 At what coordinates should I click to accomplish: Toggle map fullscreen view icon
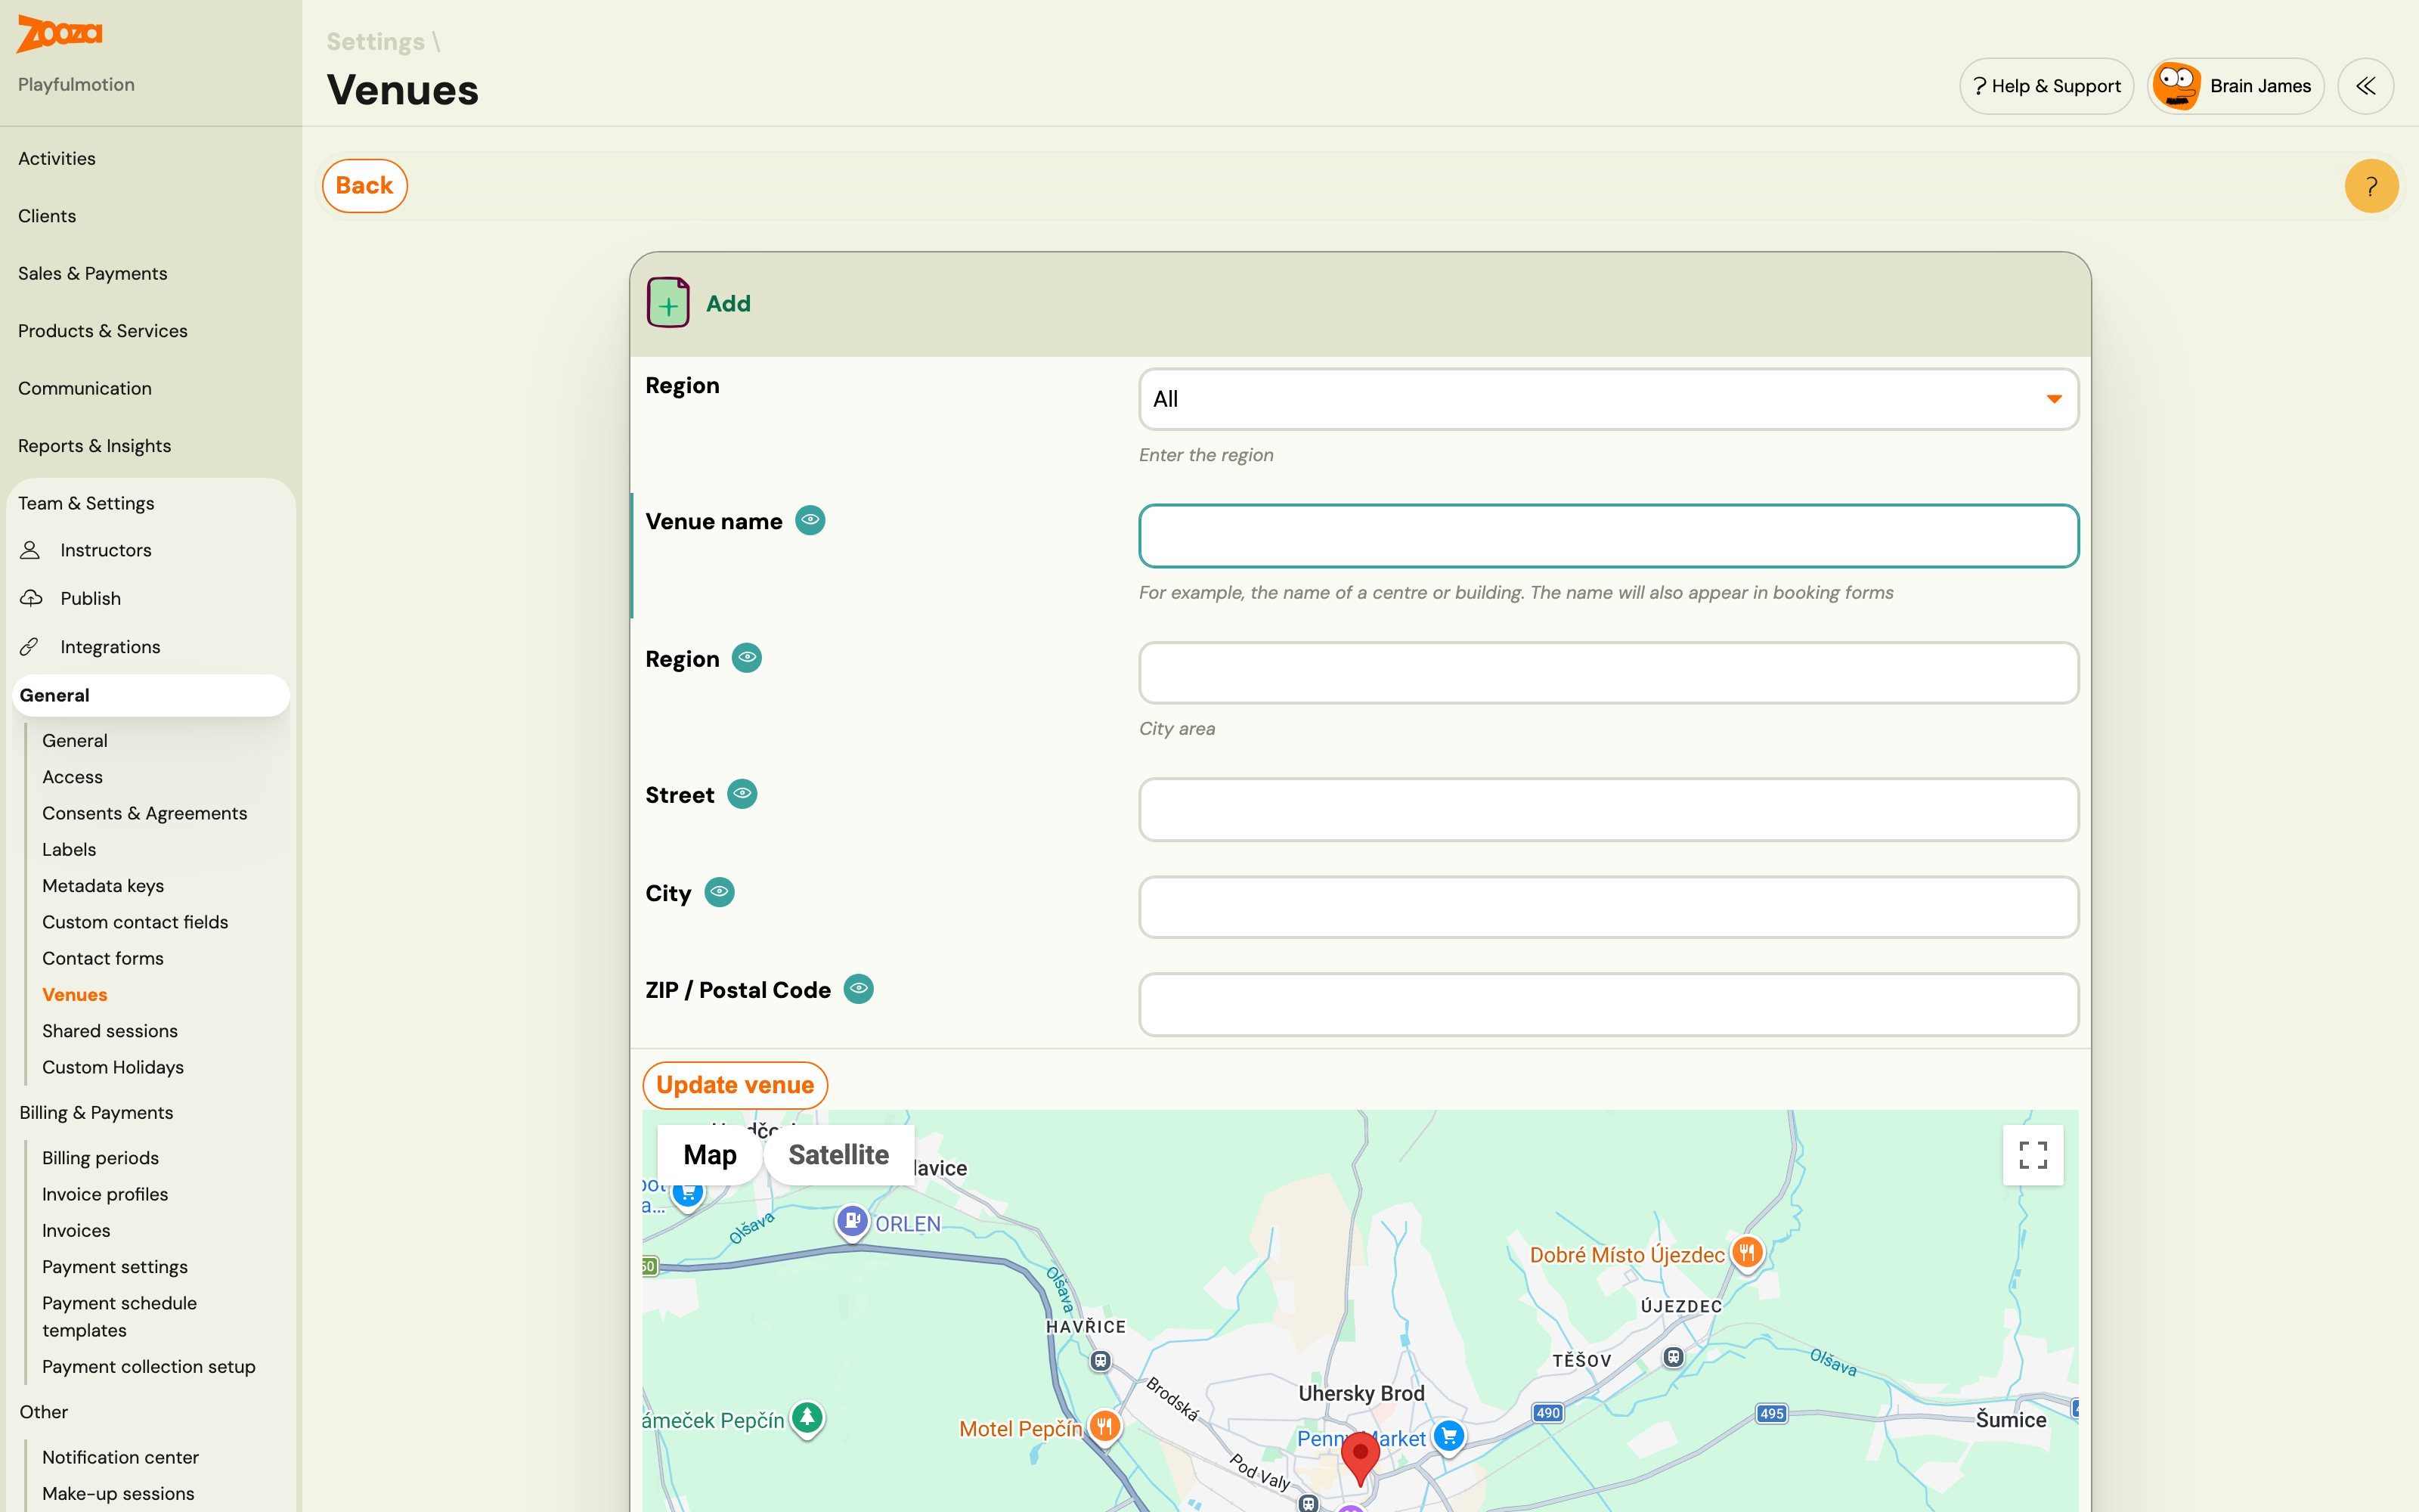click(x=2032, y=1155)
